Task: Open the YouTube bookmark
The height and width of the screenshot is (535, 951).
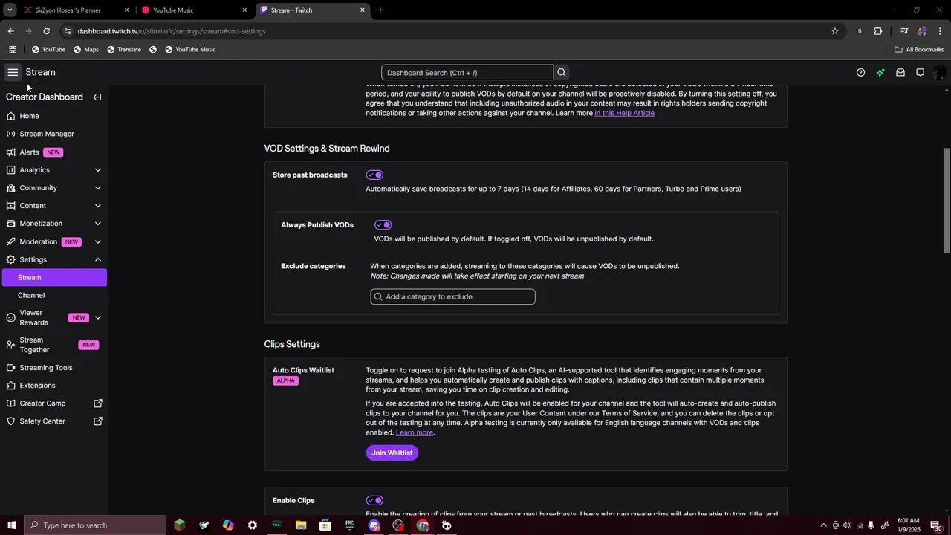Action: pyautogui.click(x=48, y=49)
